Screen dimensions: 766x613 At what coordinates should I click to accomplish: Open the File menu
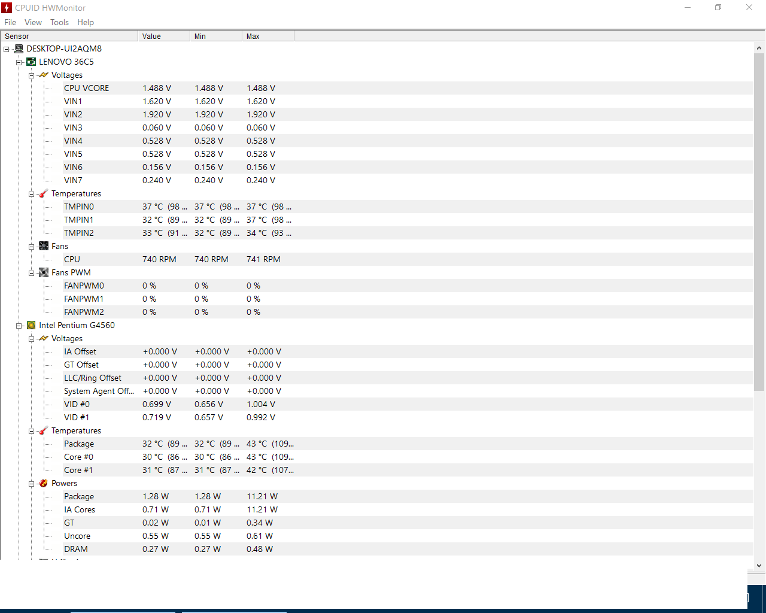[x=10, y=22]
